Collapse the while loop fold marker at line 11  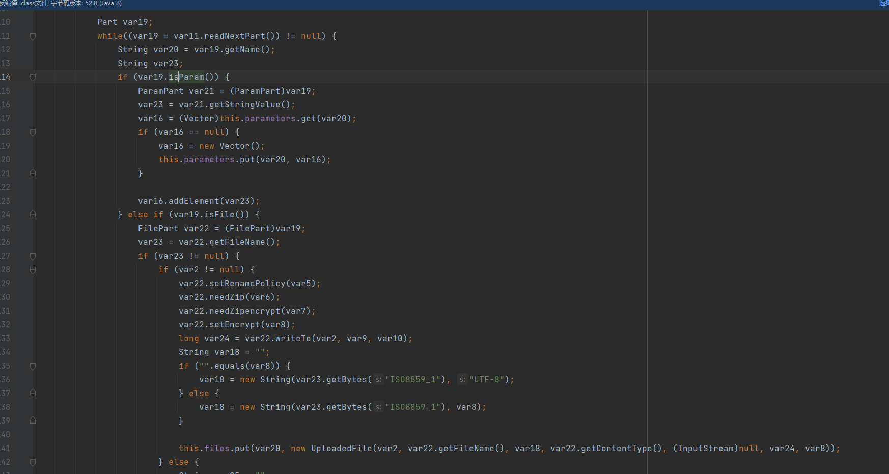[33, 36]
